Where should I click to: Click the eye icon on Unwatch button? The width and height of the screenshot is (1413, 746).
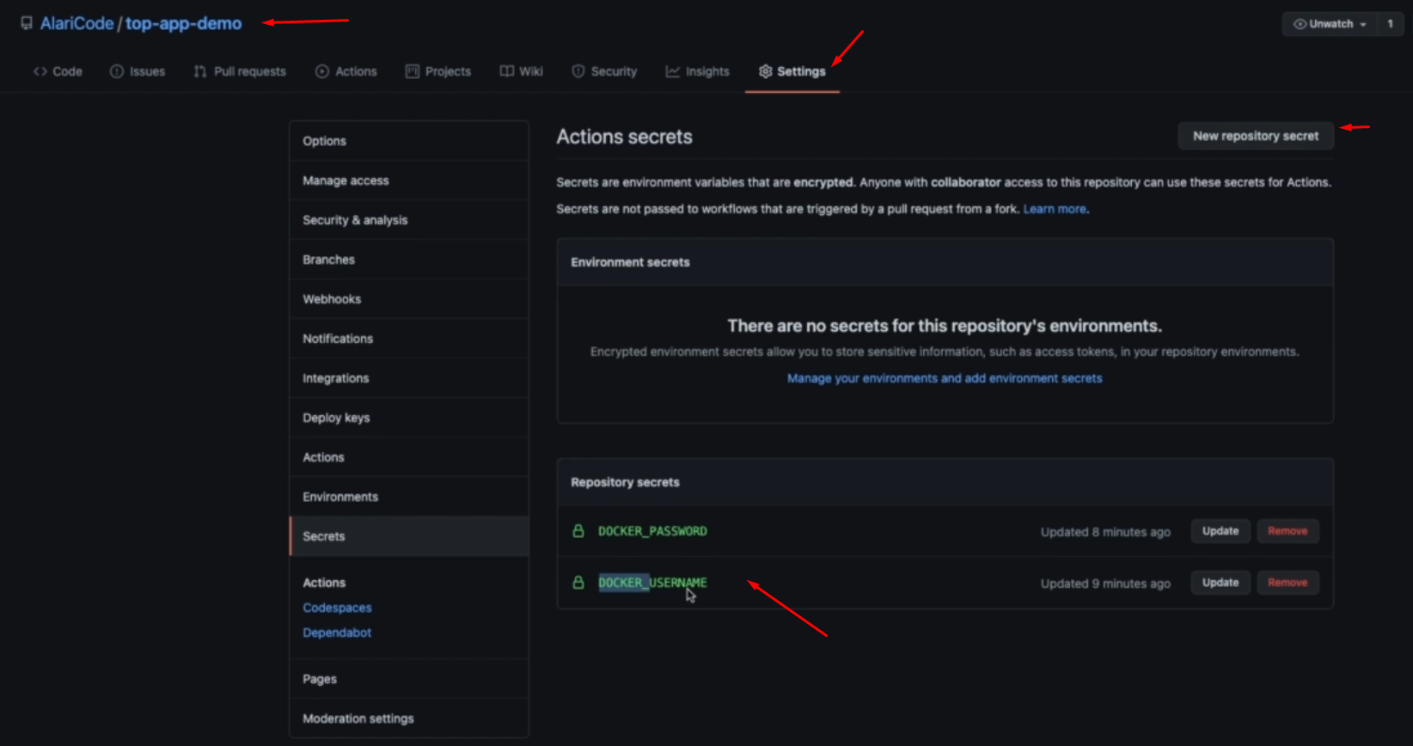1300,24
